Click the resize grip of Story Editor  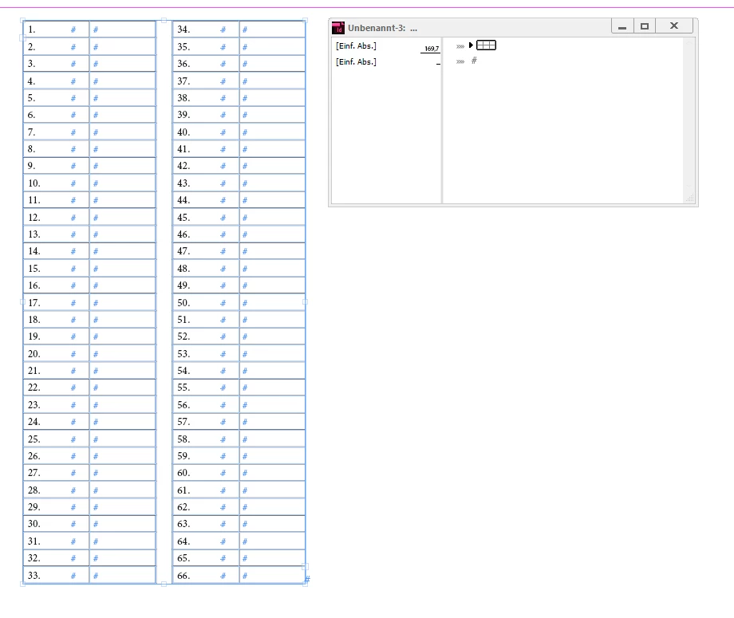689,199
